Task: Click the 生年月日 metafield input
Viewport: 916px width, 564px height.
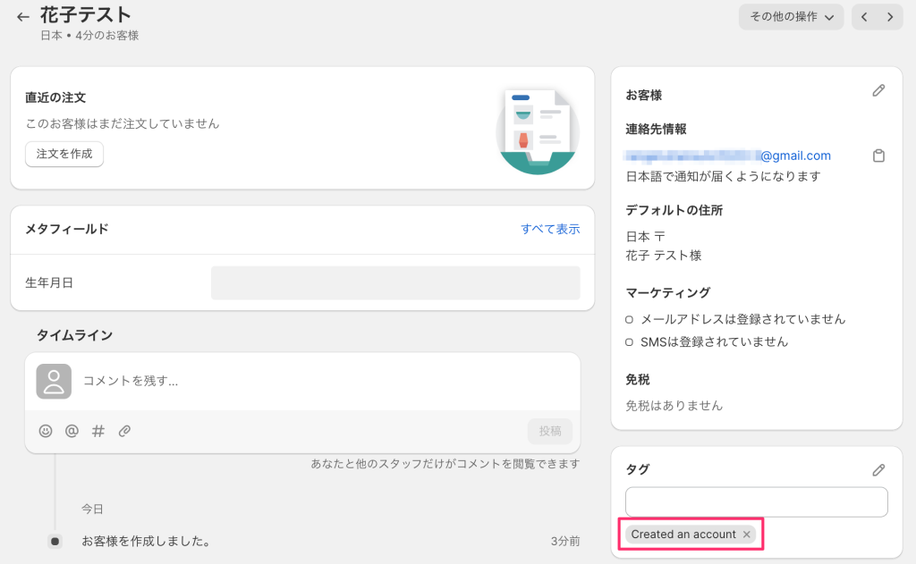Action: click(395, 282)
